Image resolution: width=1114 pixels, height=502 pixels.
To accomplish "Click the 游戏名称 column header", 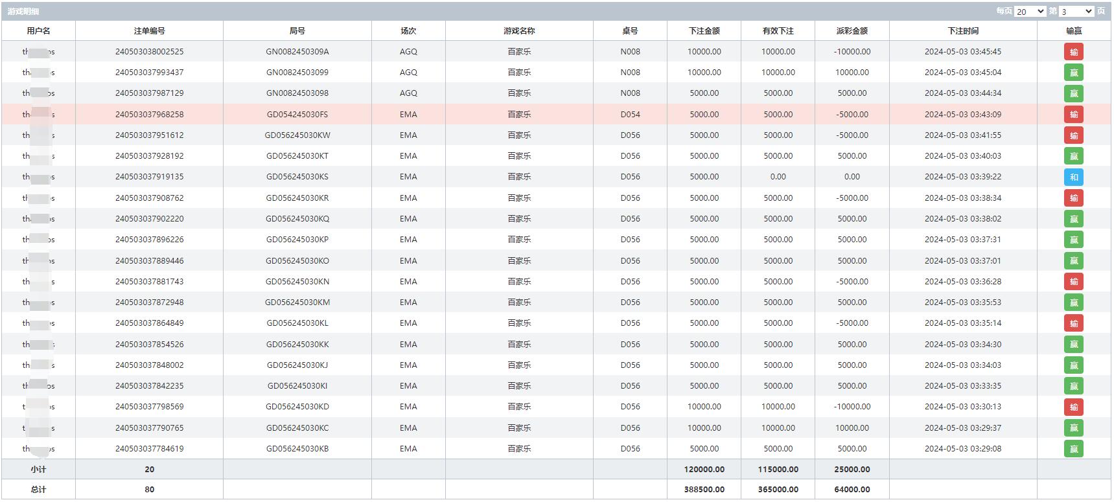I will point(519,30).
